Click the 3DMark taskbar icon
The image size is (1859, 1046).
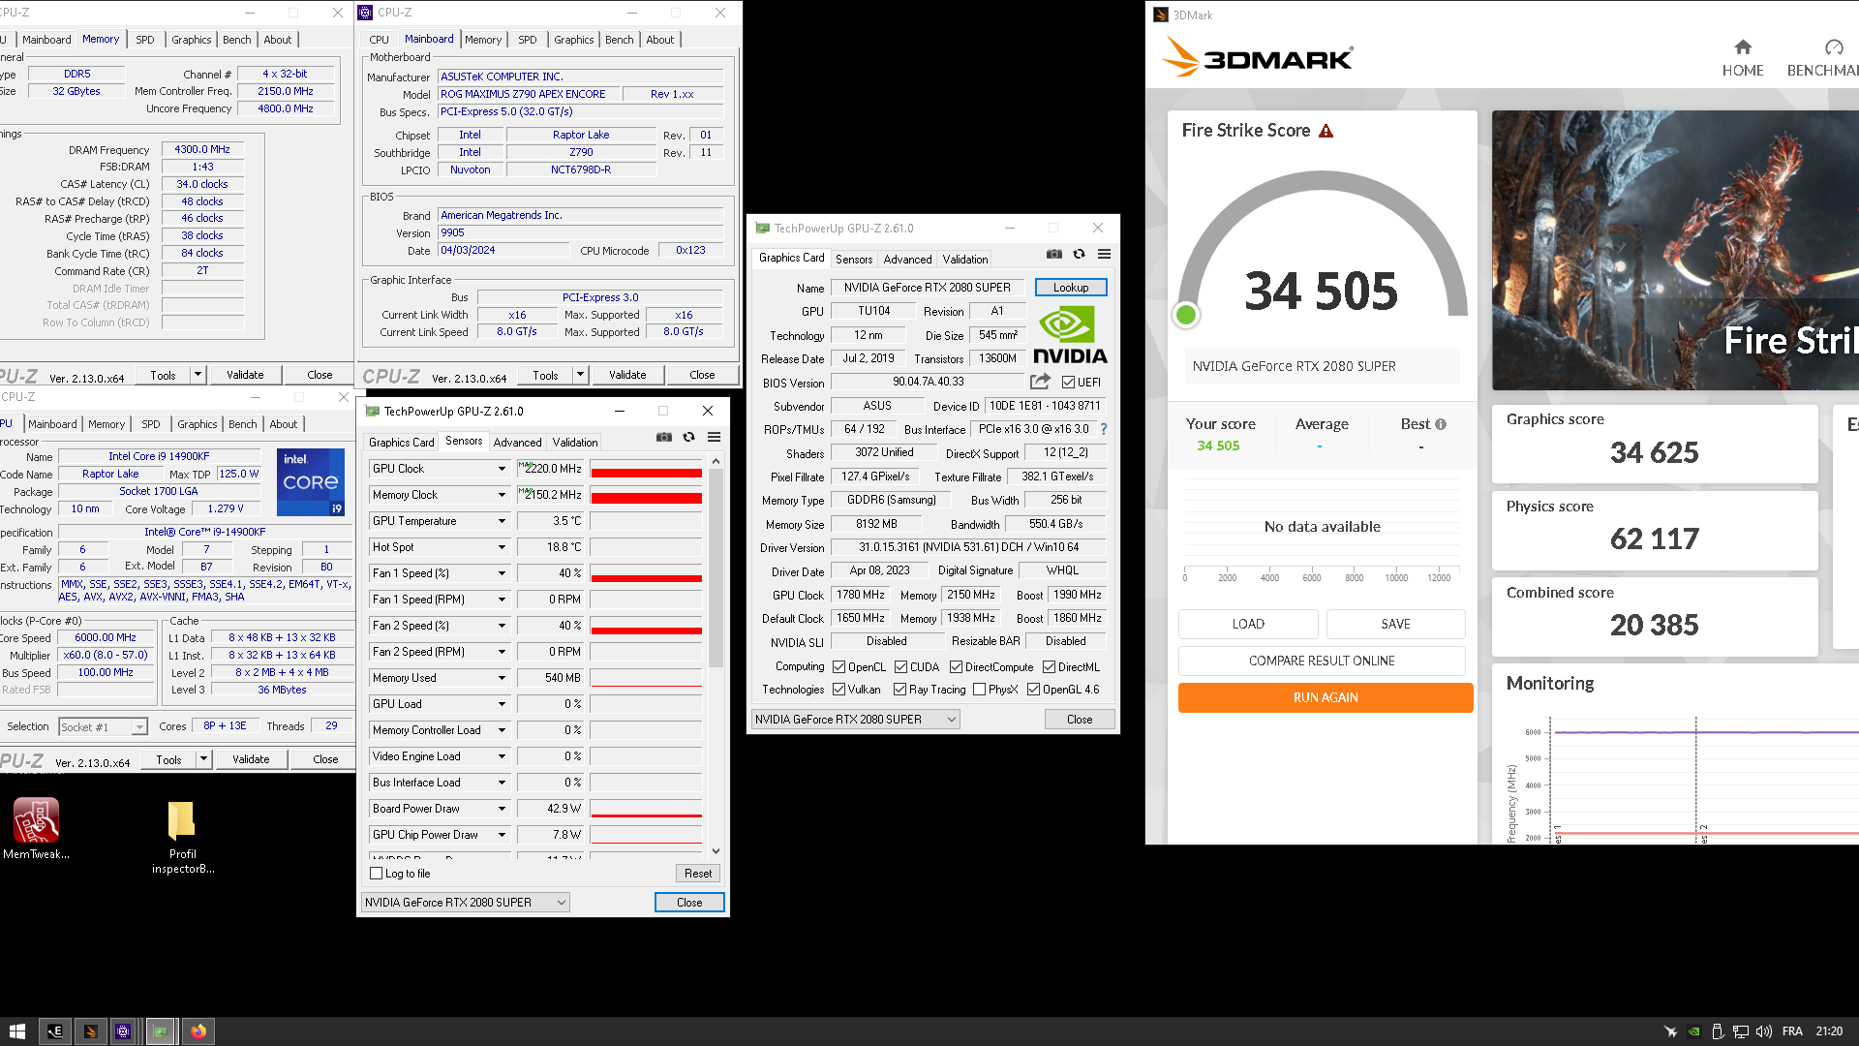tap(90, 1031)
